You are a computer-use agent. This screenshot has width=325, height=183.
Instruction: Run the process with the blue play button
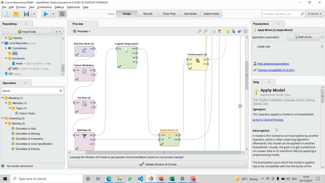tap(46, 14)
